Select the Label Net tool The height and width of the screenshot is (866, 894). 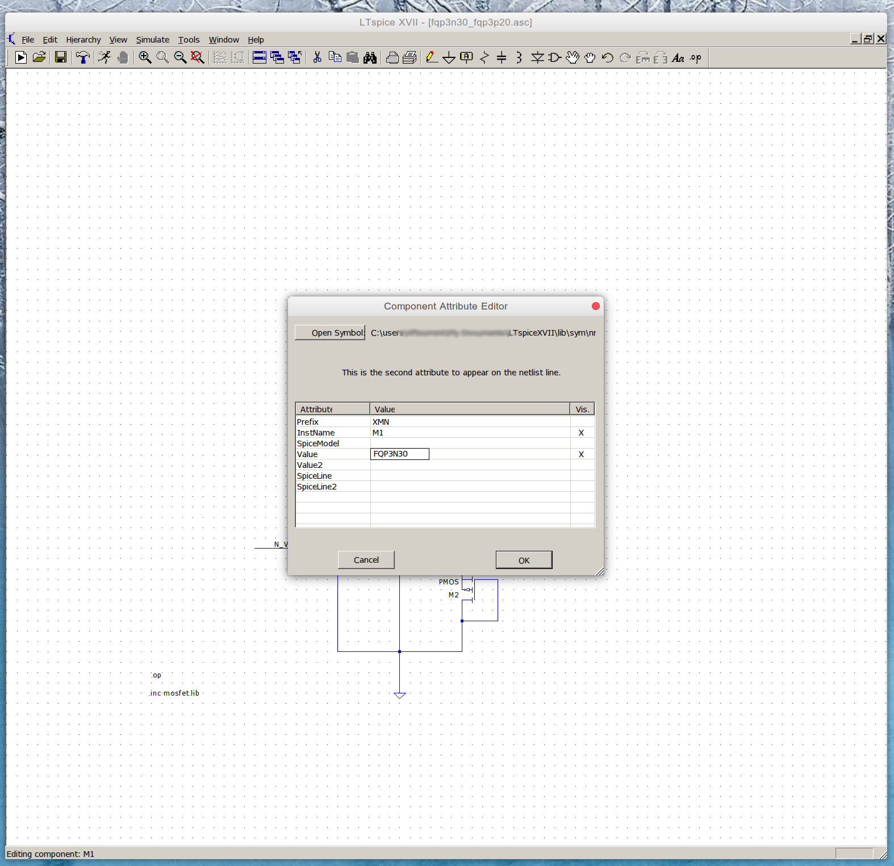tap(467, 57)
